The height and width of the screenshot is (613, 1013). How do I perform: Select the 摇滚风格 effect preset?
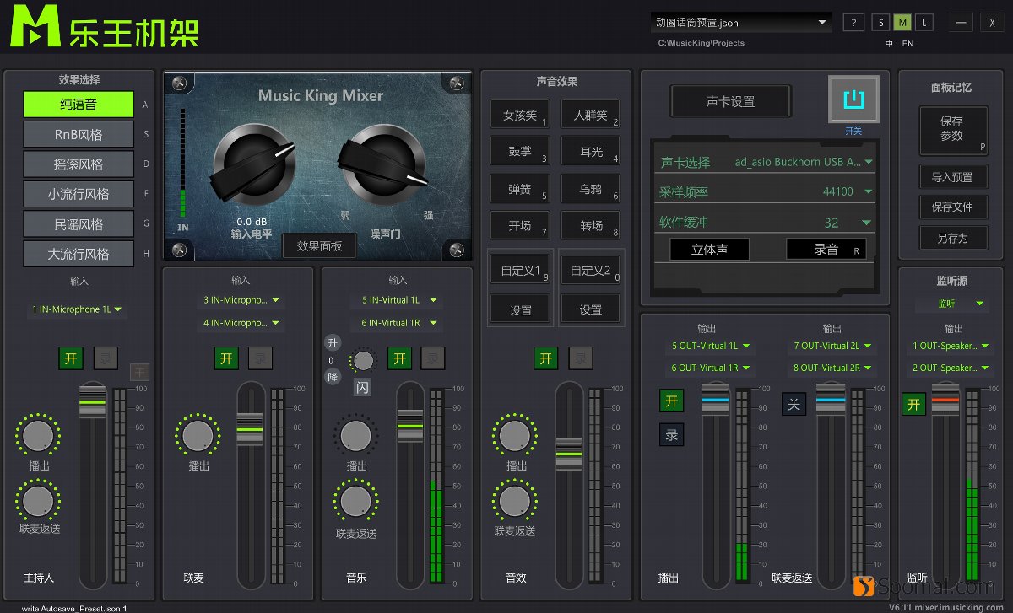pos(79,164)
